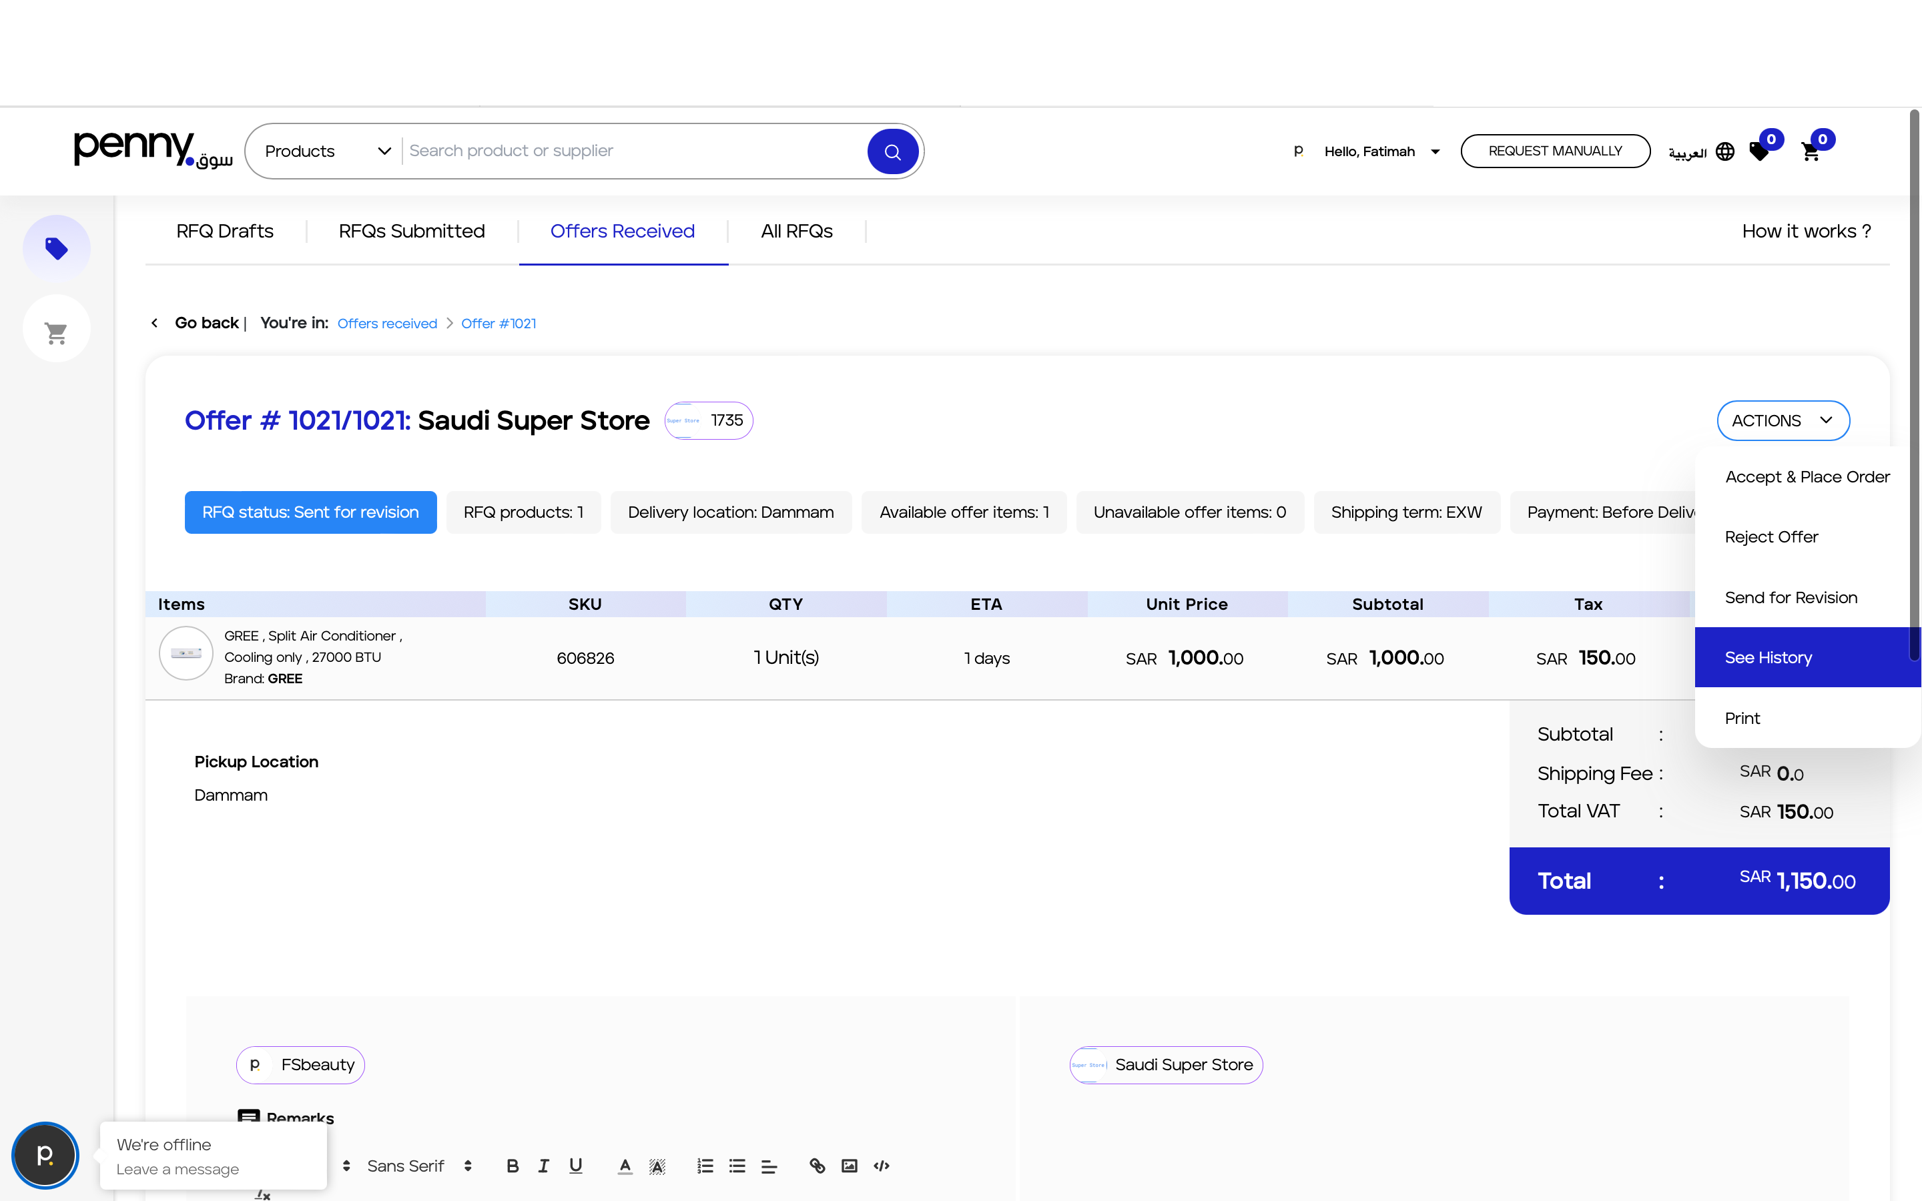This screenshot has height=1201, width=1922.
Task: Select the Offers Received tab
Action: (x=623, y=231)
